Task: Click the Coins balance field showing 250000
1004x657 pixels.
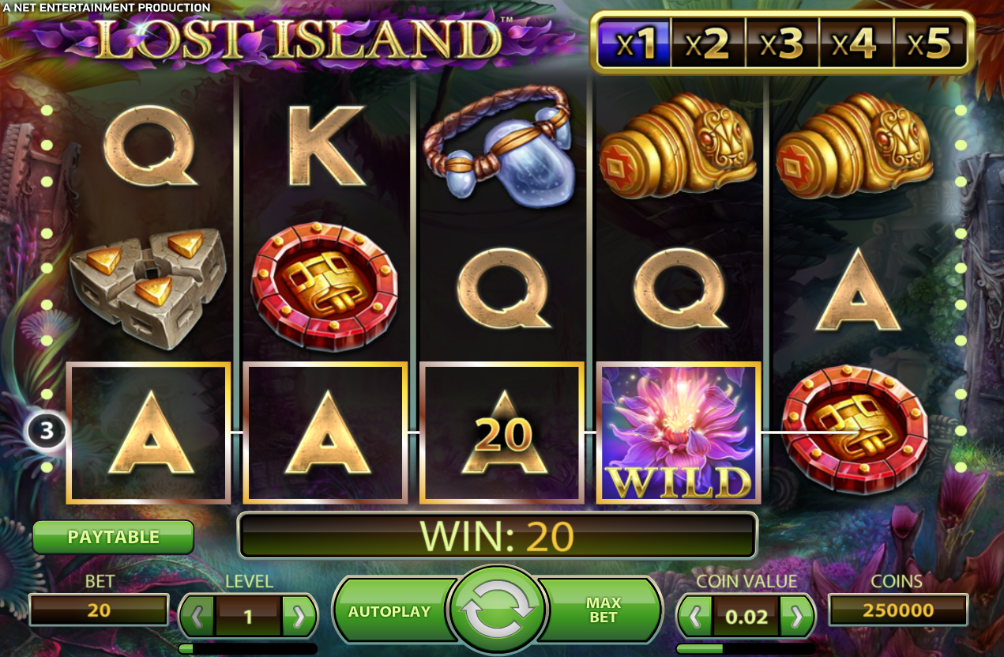Action: pos(898,610)
